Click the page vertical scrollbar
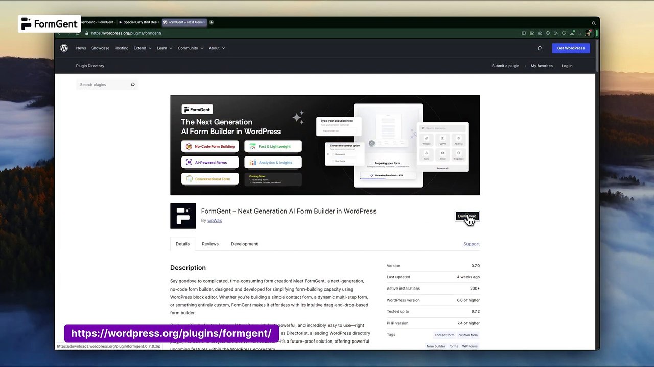The image size is (654, 367). tap(597, 56)
